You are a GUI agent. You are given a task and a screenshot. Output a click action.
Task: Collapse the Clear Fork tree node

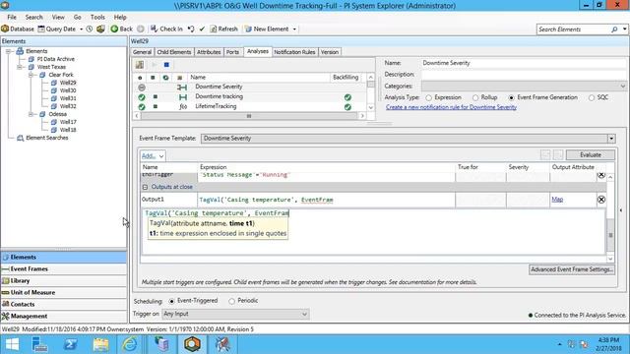[31, 75]
